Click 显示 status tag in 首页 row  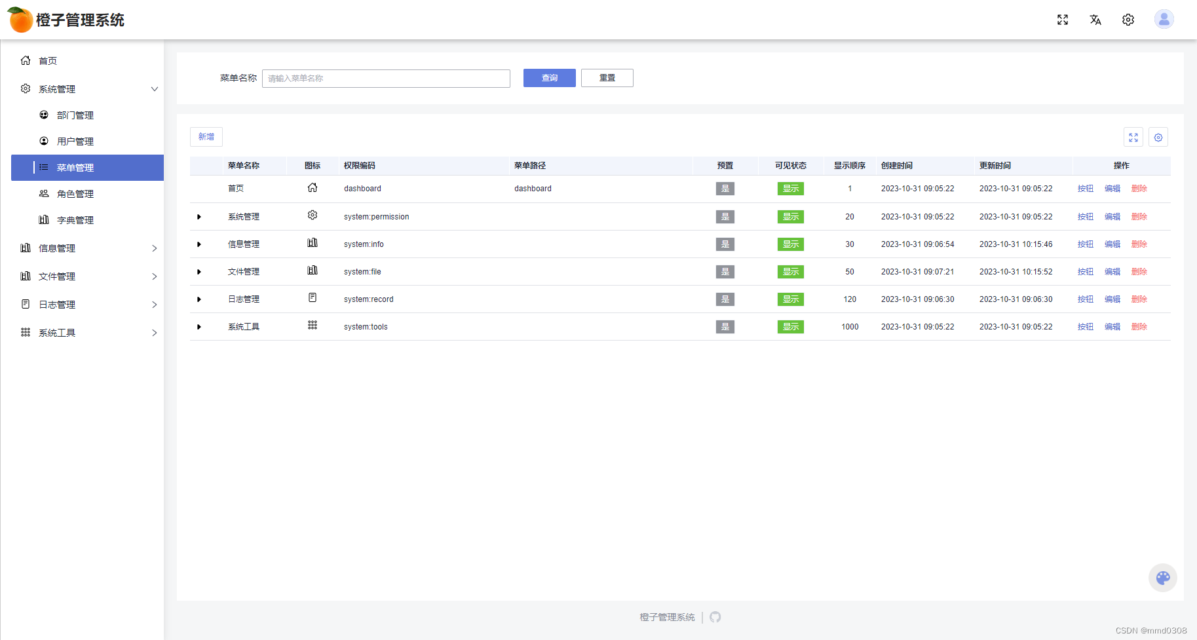pos(791,189)
